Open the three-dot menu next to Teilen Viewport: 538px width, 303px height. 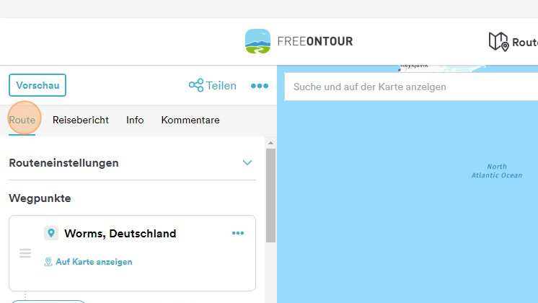(x=260, y=86)
